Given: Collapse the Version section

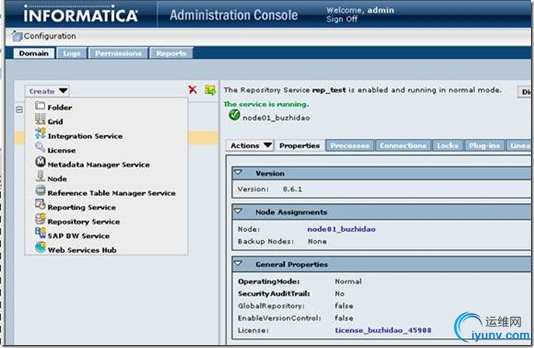Looking at the screenshot, I should 238,173.
